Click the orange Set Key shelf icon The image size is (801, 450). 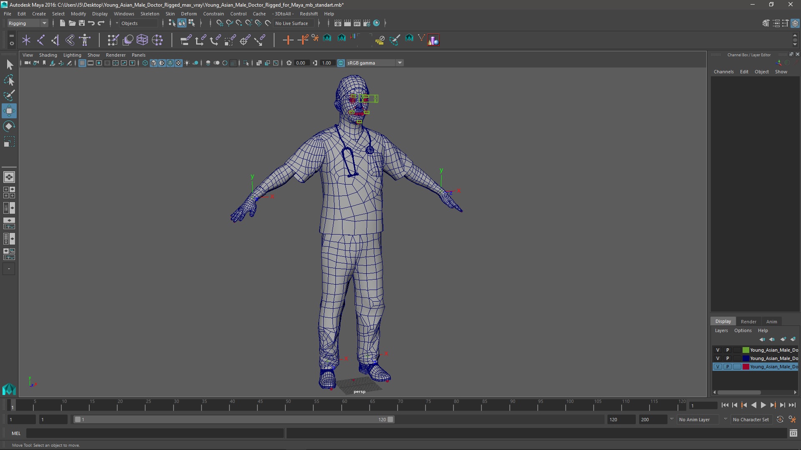click(288, 40)
